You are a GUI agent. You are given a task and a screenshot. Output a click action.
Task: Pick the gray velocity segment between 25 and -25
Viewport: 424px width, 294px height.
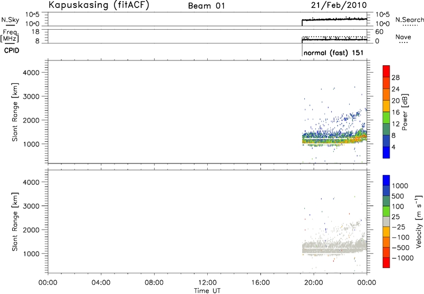(386, 221)
